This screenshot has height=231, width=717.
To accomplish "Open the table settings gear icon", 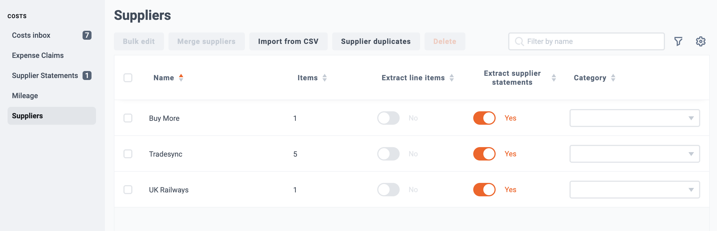I will click(700, 41).
